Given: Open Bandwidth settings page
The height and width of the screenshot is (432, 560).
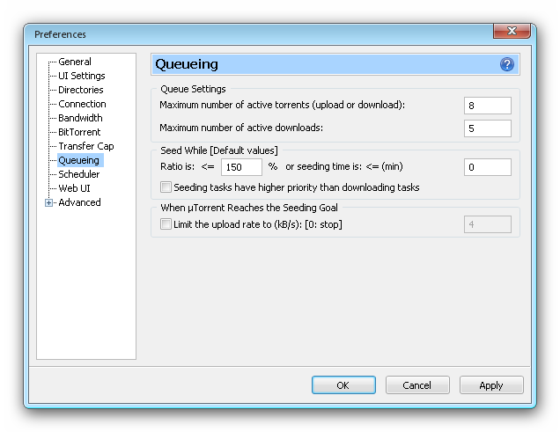Looking at the screenshot, I should click(80, 118).
